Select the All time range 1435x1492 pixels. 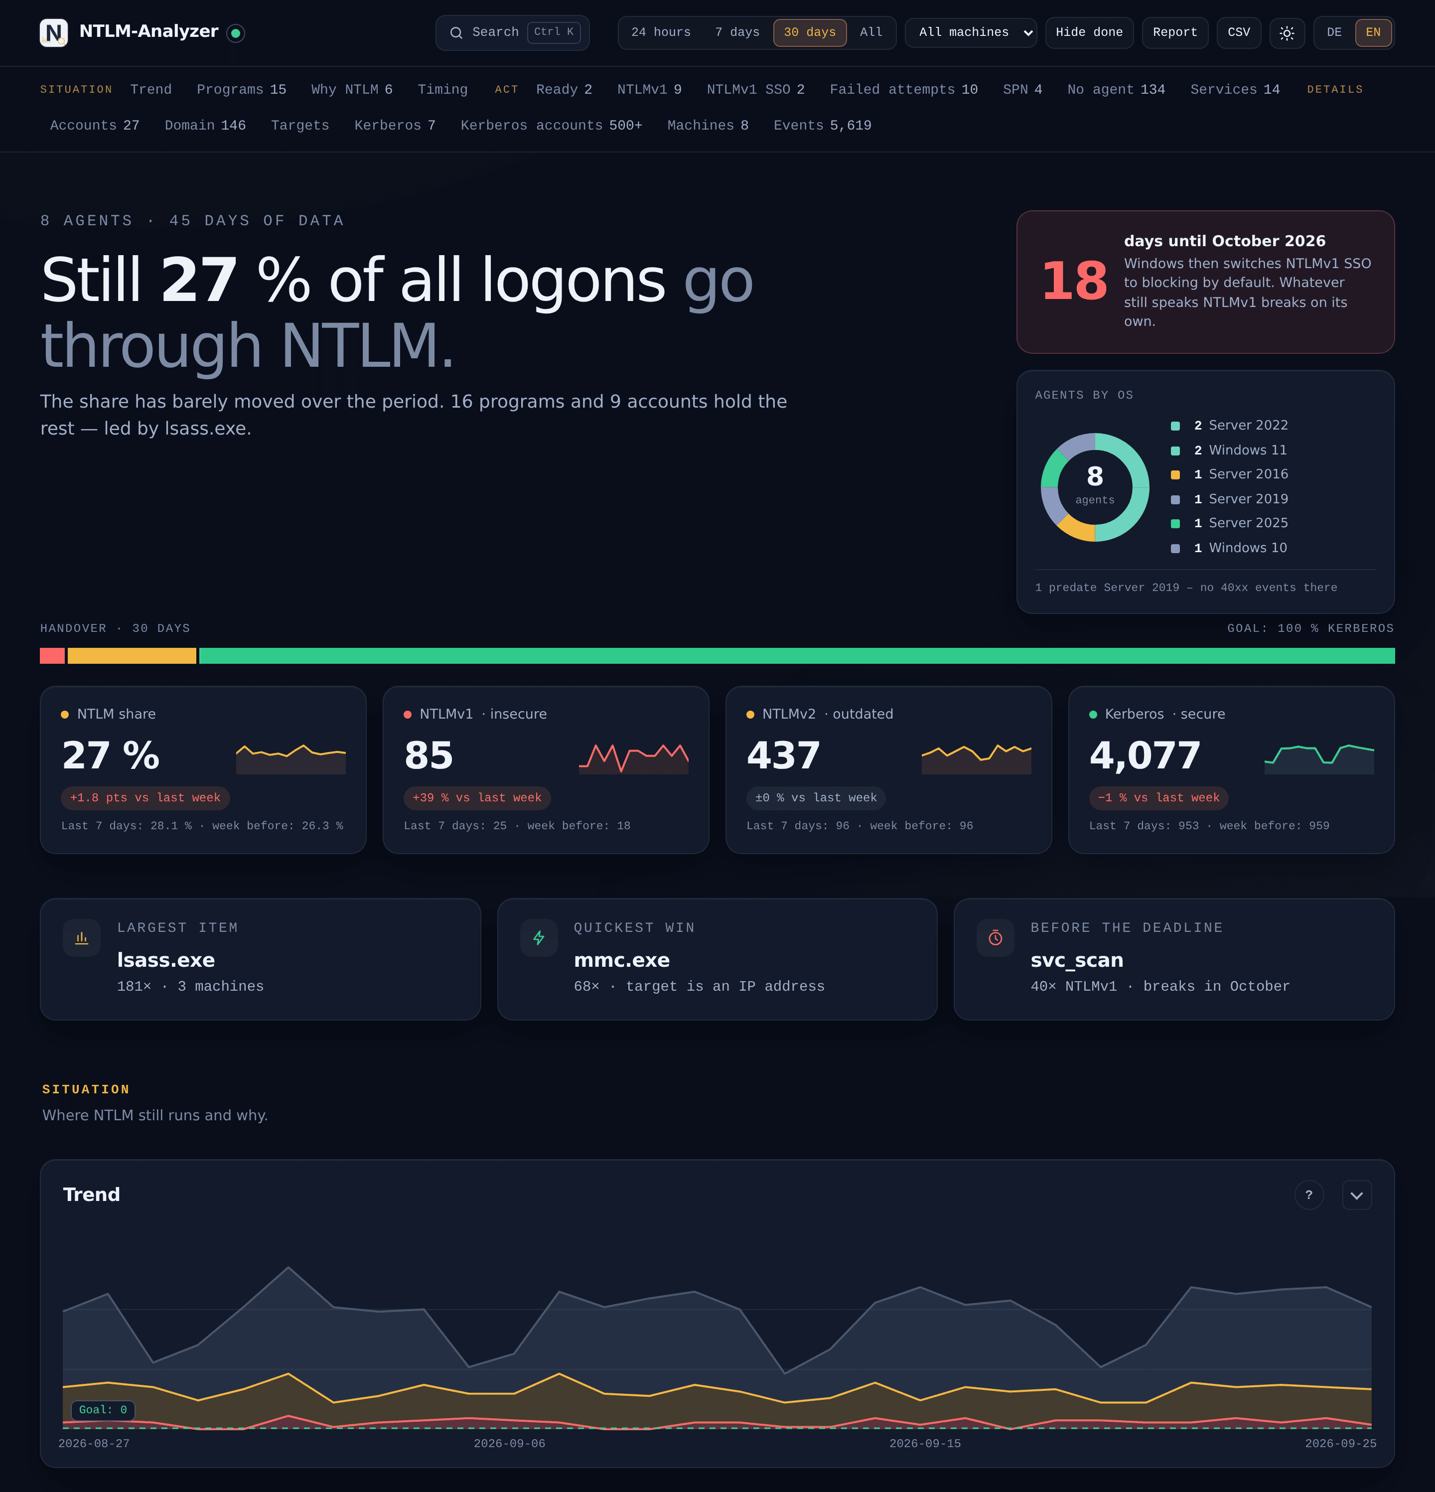pyautogui.click(x=871, y=33)
